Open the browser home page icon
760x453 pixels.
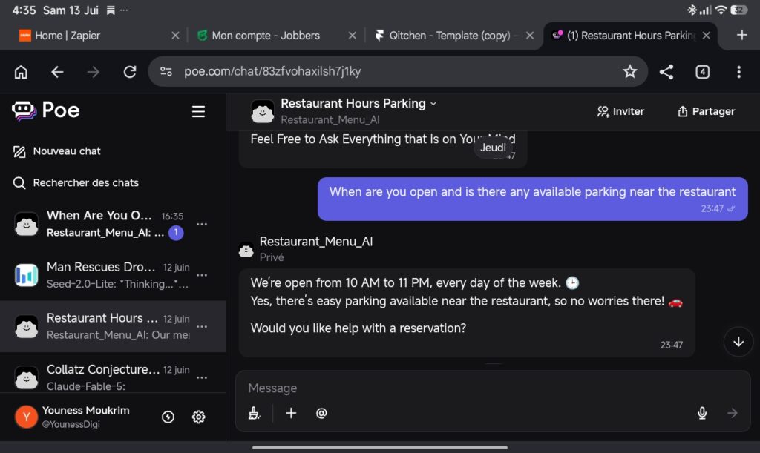tap(21, 72)
